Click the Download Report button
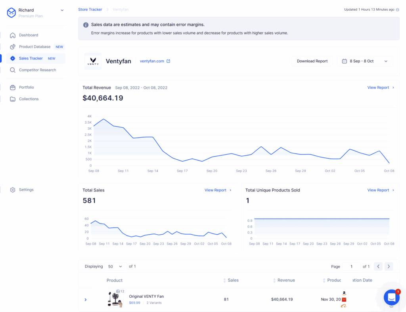Image resolution: width=406 pixels, height=312 pixels. [x=312, y=61]
